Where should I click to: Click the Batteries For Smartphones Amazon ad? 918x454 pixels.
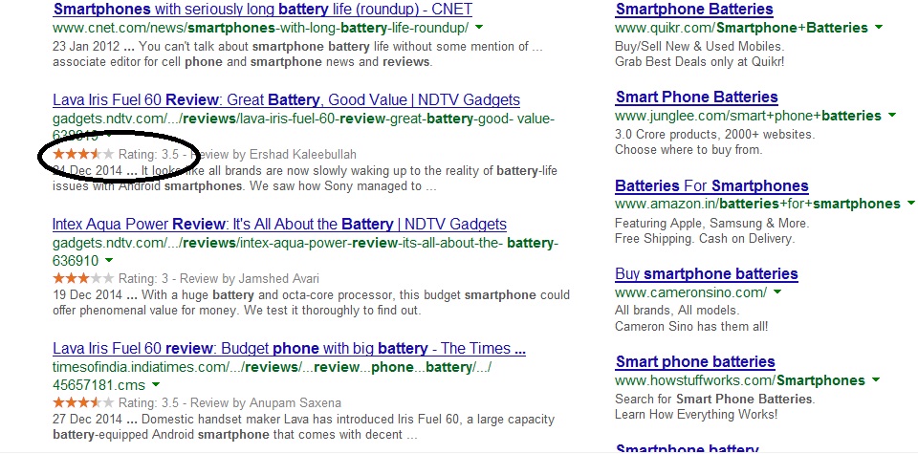pyautogui.click(x=711, y=185)
